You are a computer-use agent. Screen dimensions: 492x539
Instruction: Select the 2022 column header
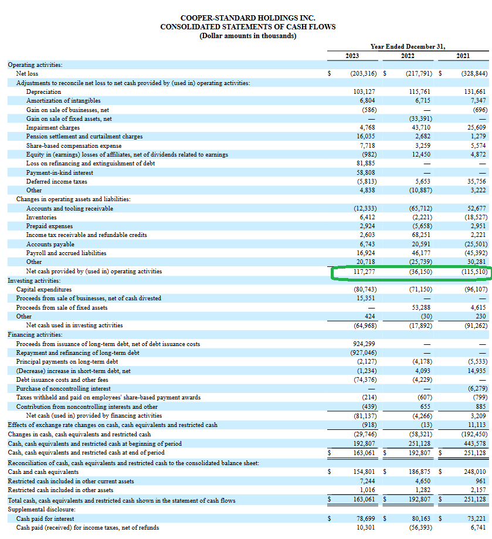point(408,56)
